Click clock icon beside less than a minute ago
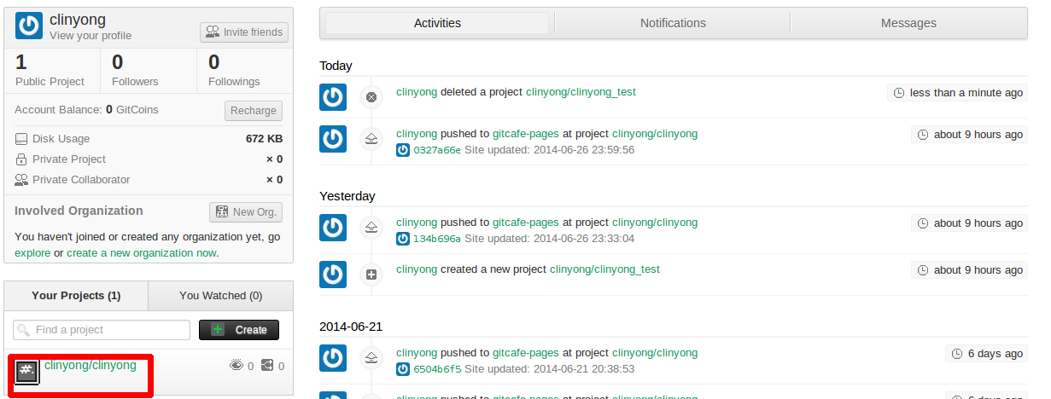The image size is (1051, 399). pos(899,93)
